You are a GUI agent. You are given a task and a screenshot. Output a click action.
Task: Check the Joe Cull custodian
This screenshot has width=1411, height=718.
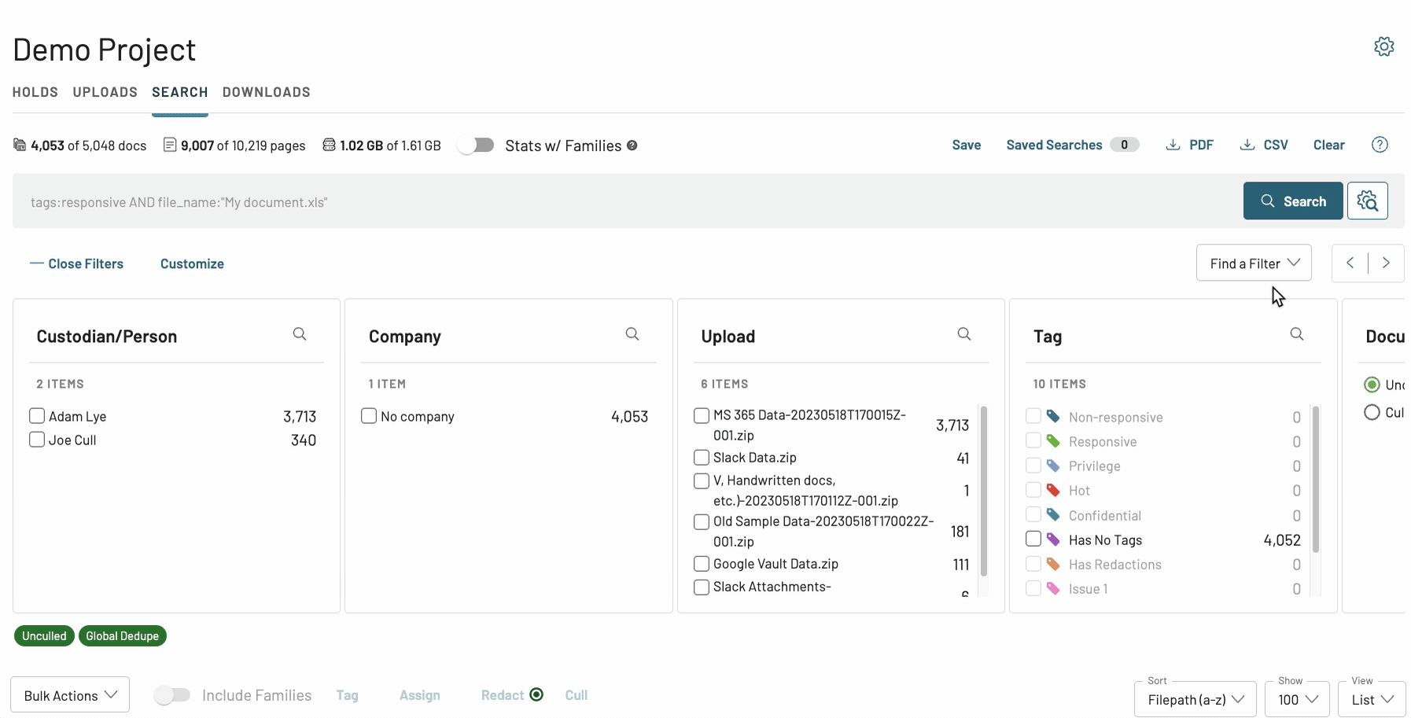(37, 440)
